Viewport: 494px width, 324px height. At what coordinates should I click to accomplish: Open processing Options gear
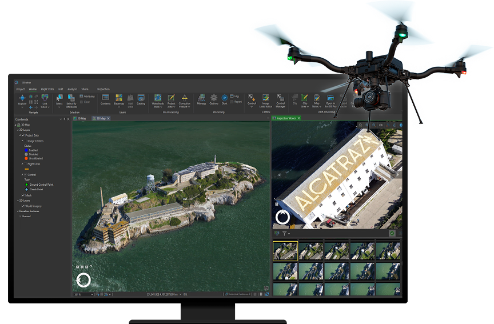tap(214, 99)
